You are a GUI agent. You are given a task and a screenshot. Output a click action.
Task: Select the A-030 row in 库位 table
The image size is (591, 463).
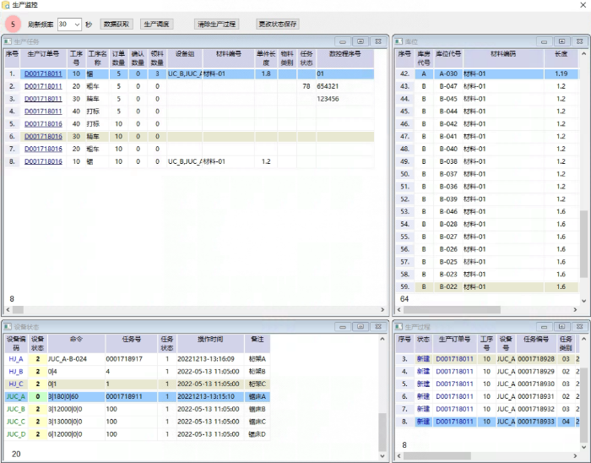(x=448, y=74)
